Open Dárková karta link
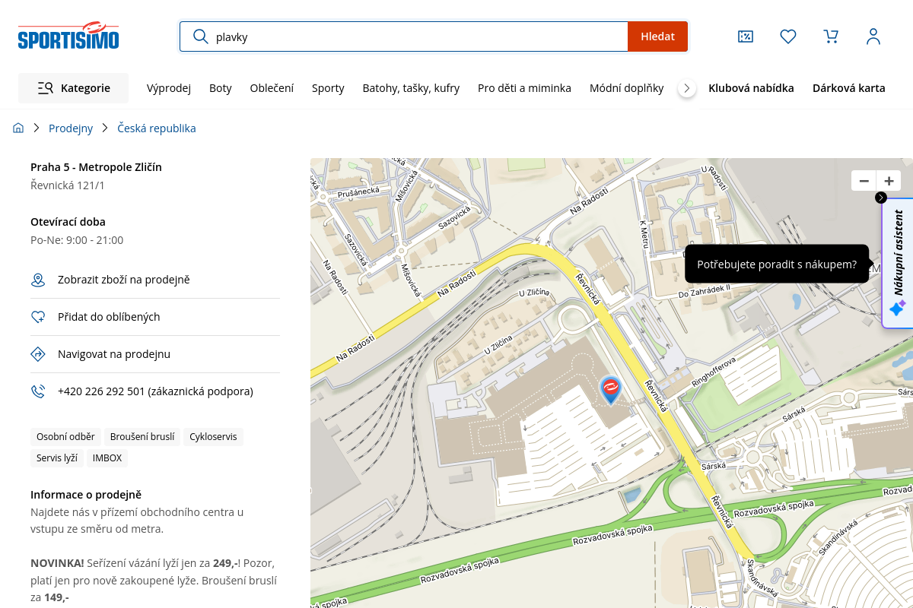Viewport: 913px width, 608px height. (849, 88)
